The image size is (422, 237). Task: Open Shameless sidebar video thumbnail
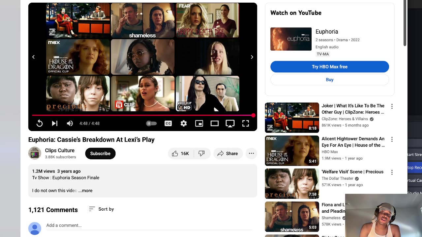(x=292, y=216)
